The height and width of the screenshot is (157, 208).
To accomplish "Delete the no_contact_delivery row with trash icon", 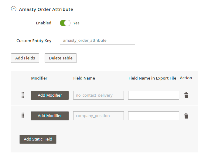I will 186,95.
